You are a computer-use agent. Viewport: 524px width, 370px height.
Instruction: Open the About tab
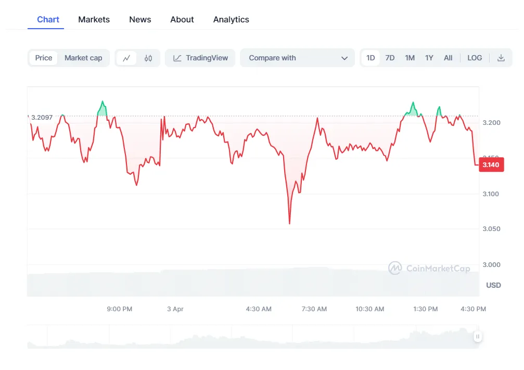pyautogui.click(x=182, y=20)
